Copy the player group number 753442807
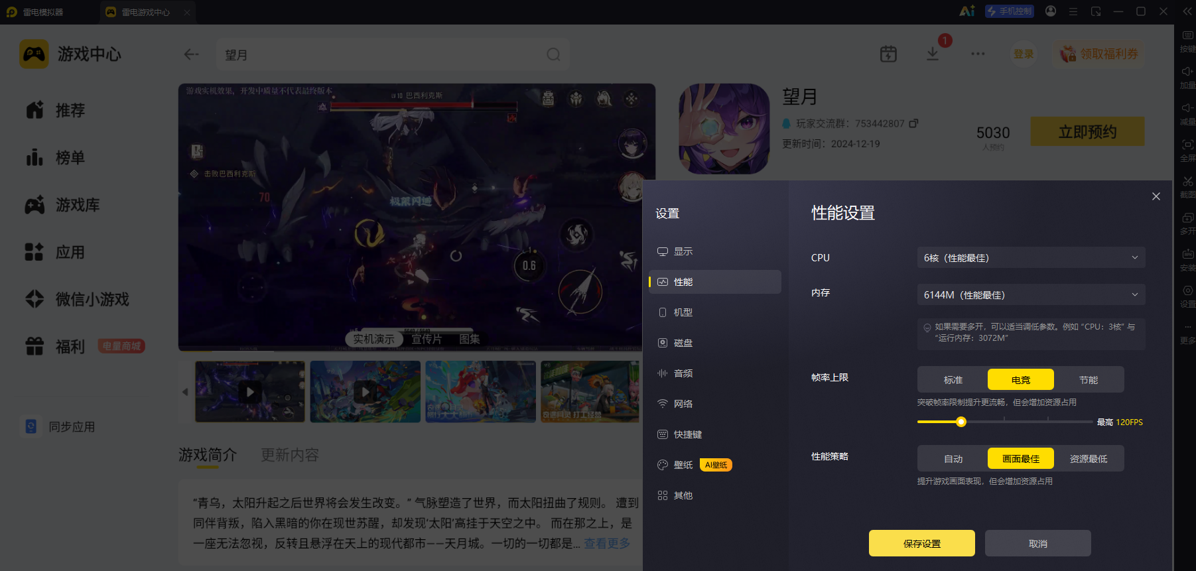The image size is (1196, 571). pos(913,123)
